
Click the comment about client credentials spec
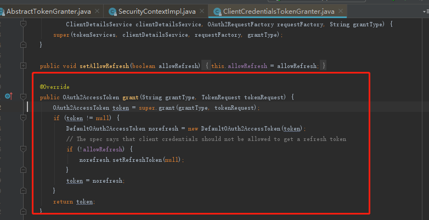coord(206,139)
